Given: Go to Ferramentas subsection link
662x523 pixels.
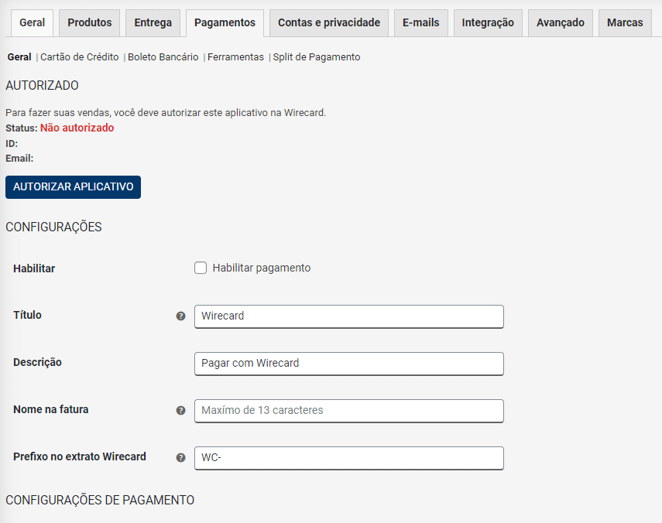Looking at the screenshot, I should (x=235, y=57).
